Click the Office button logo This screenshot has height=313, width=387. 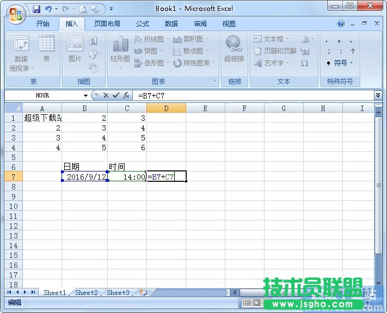pyautogui.click(x=16, y=14)
